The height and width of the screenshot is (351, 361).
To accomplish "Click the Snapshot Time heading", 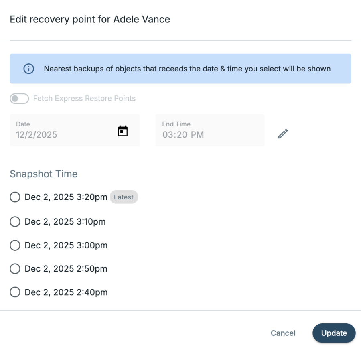I will coord(43,174).
